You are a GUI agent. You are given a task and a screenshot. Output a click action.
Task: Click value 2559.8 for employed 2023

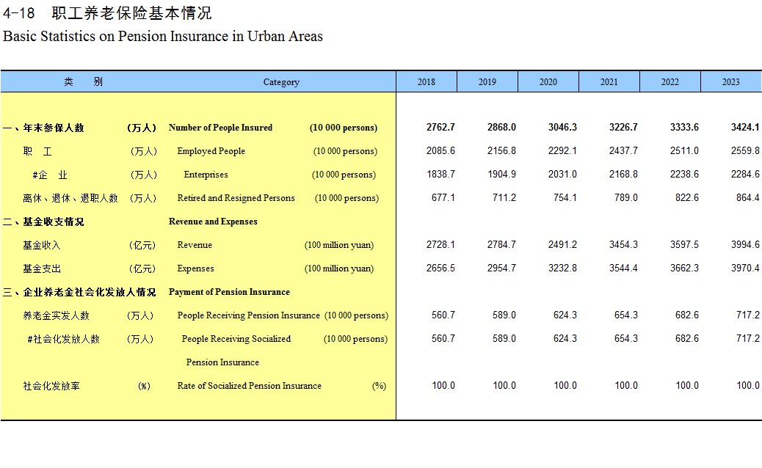pos(745,150)
